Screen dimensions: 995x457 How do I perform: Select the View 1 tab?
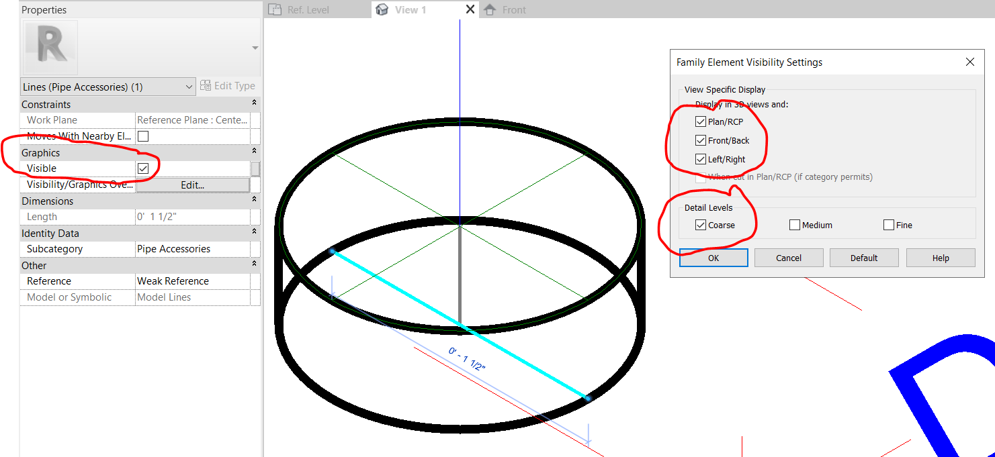(410, 9)
